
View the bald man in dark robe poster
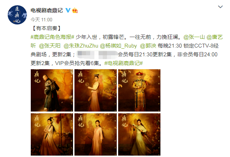pos(52,90)
